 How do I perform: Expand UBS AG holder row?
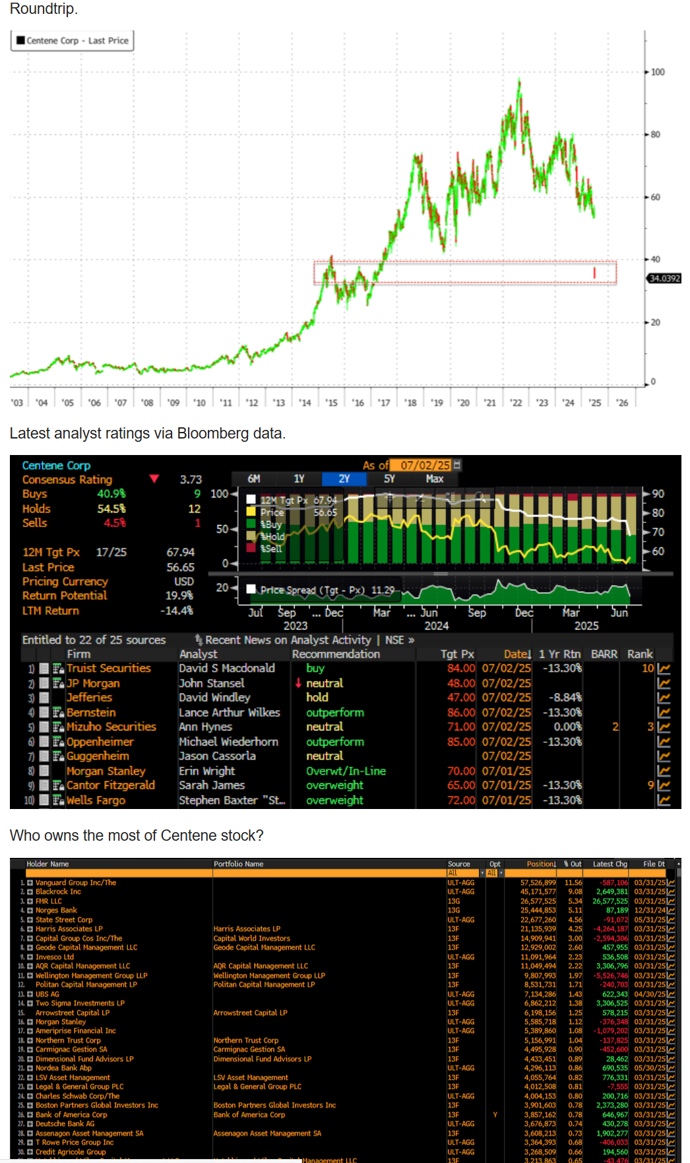(30, 994)
